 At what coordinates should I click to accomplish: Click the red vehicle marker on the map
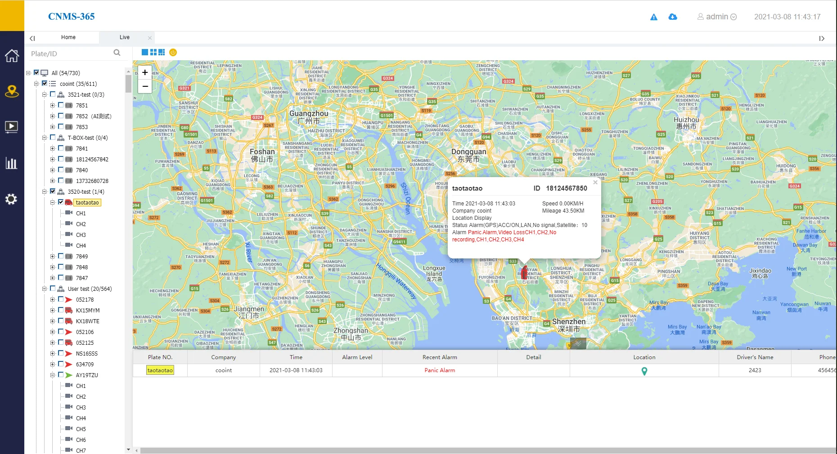tap(524, 272)
